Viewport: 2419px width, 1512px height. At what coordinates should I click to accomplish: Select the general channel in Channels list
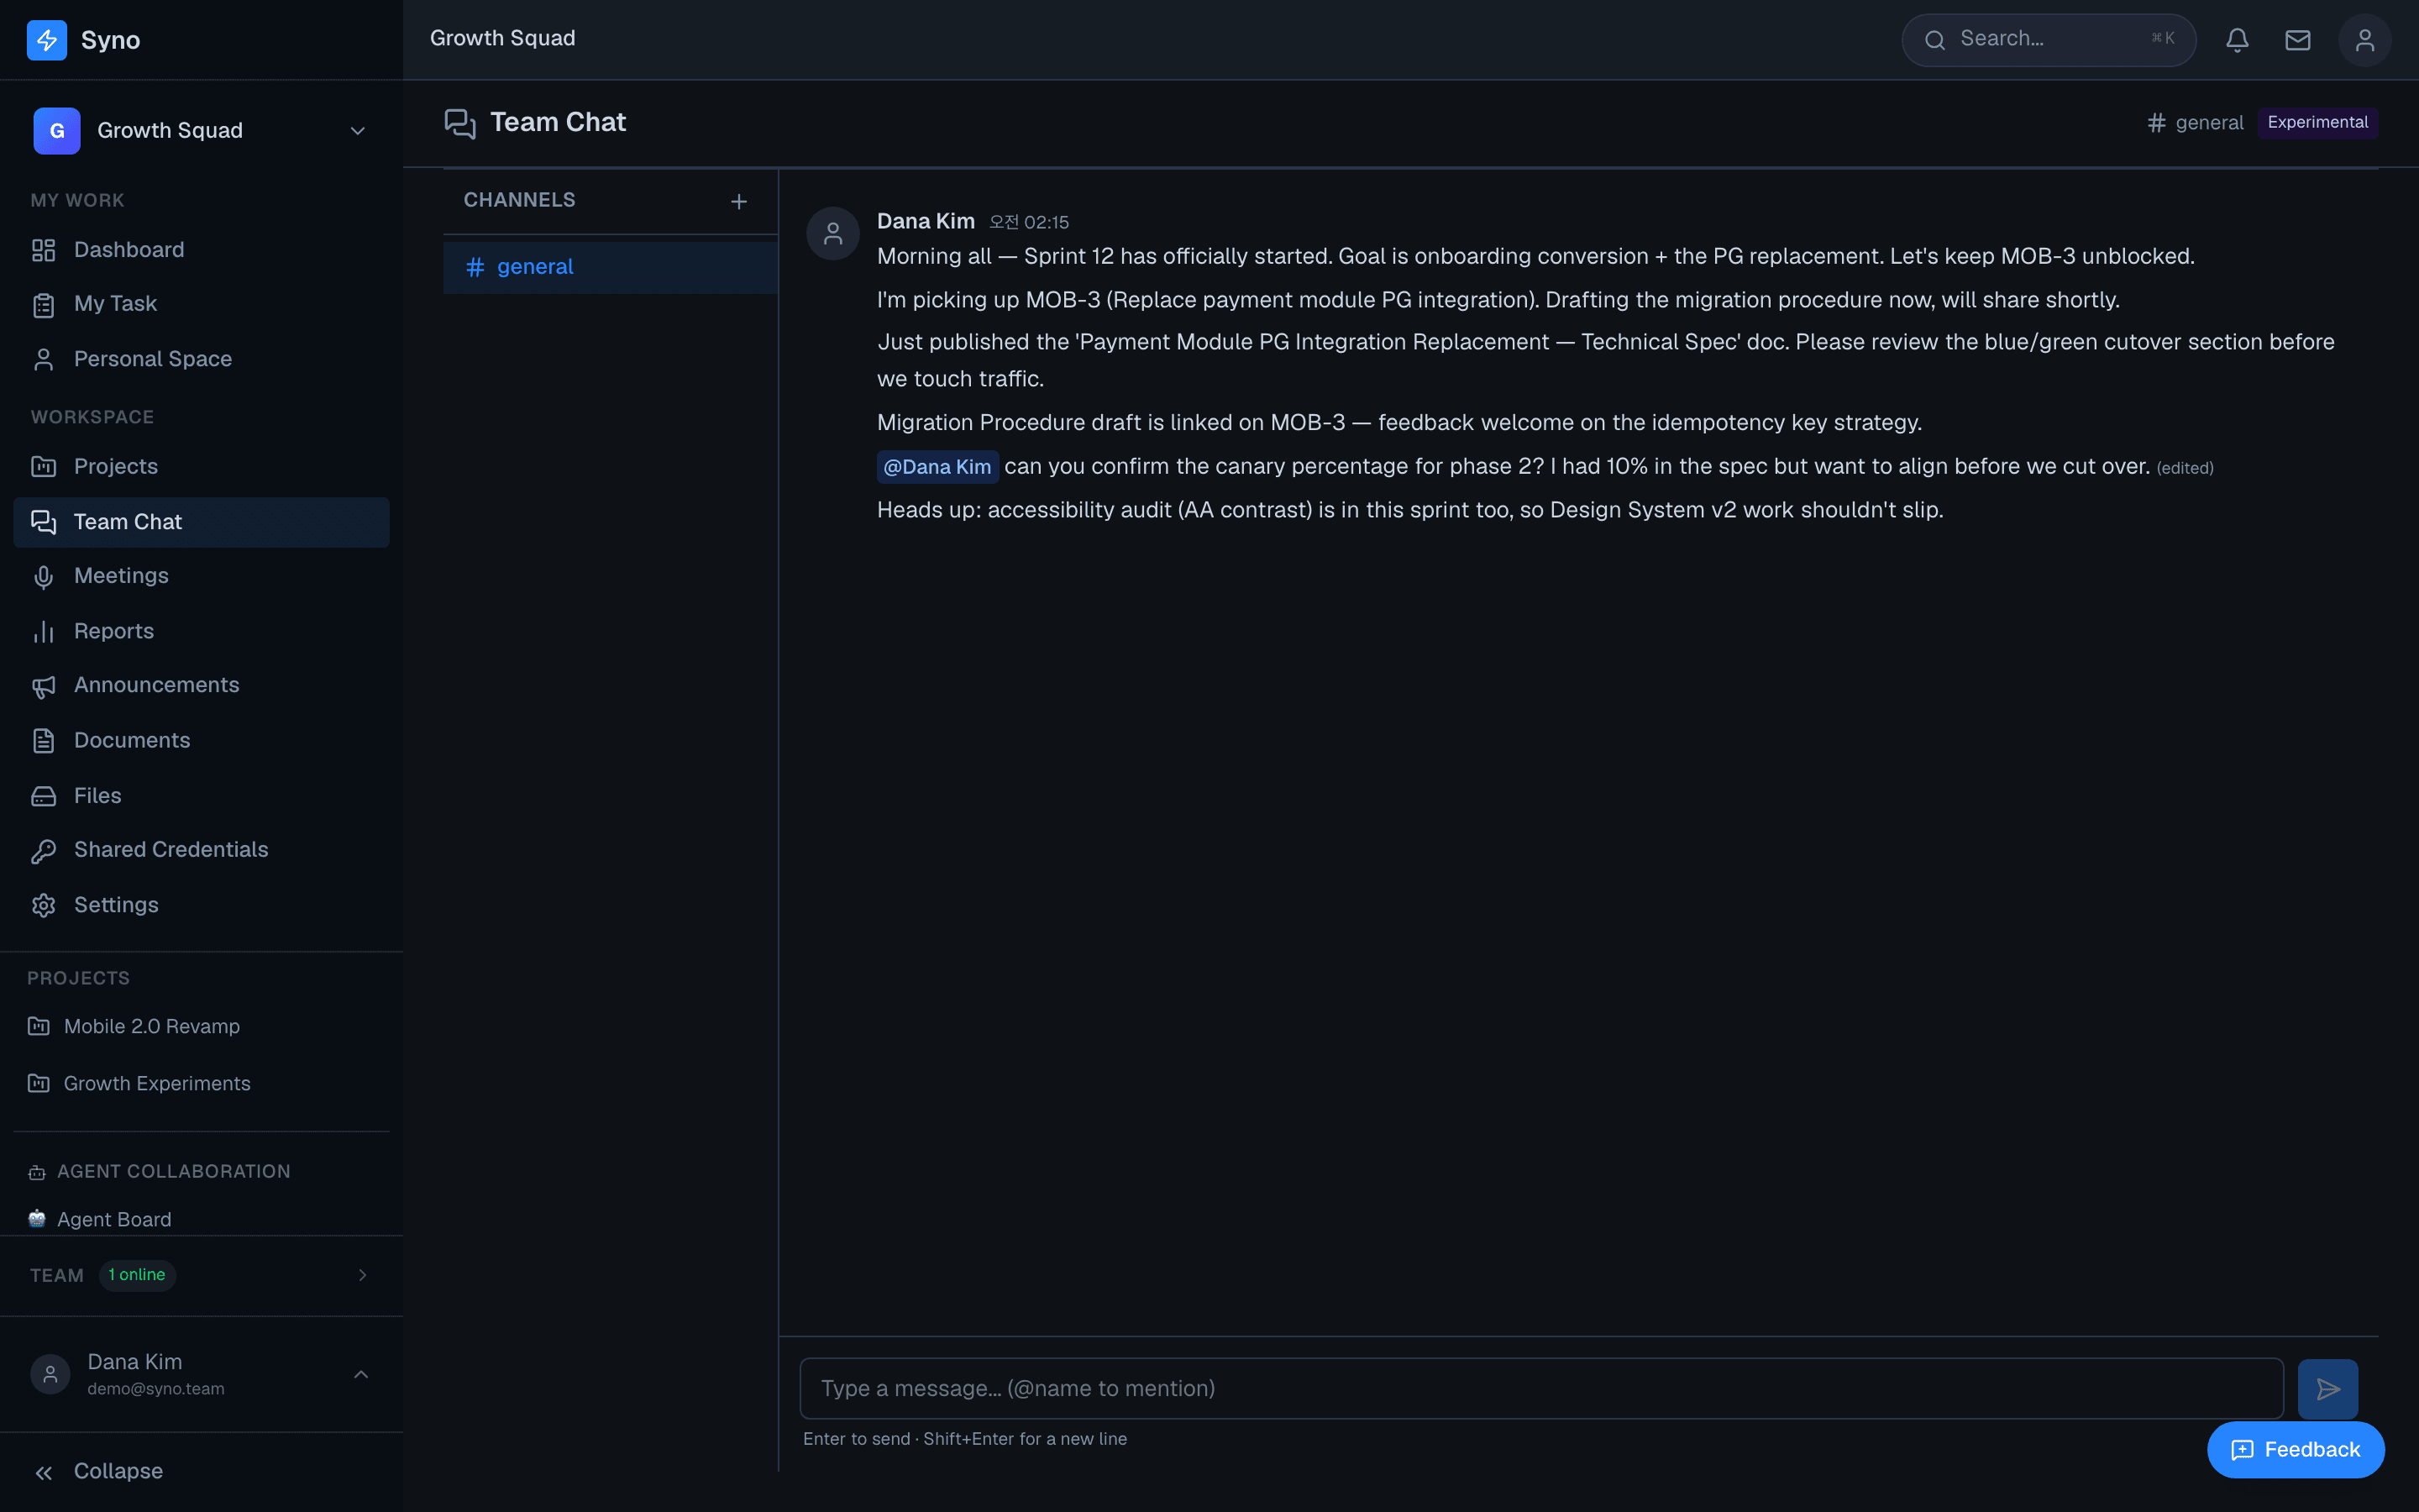coord(611,267)
